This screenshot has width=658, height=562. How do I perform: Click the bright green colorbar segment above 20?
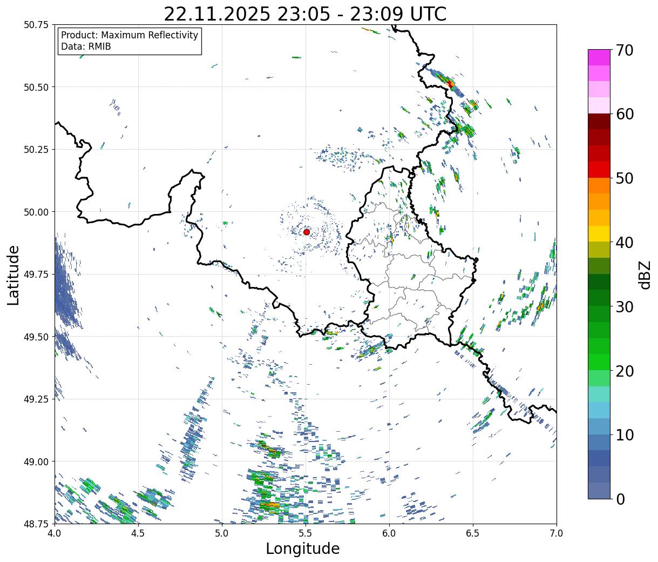599,362
